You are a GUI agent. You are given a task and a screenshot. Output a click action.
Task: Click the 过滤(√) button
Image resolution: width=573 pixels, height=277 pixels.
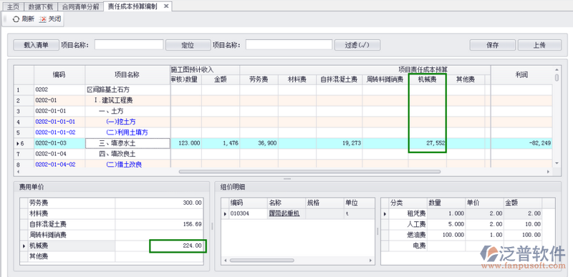[357, 45]
